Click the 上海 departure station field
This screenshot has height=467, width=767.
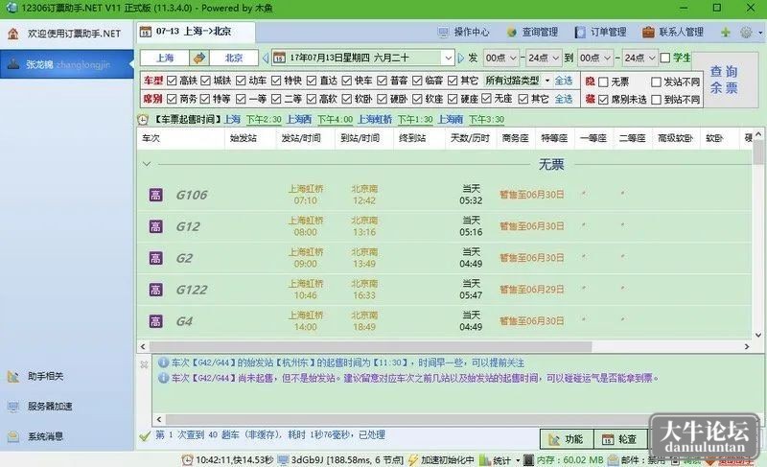pos(165,58)
